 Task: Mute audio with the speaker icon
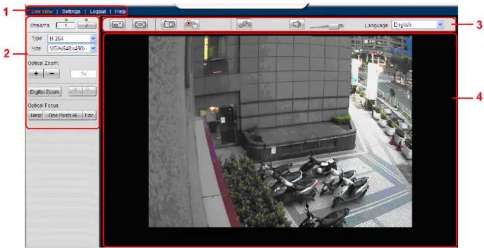point(297,24)
